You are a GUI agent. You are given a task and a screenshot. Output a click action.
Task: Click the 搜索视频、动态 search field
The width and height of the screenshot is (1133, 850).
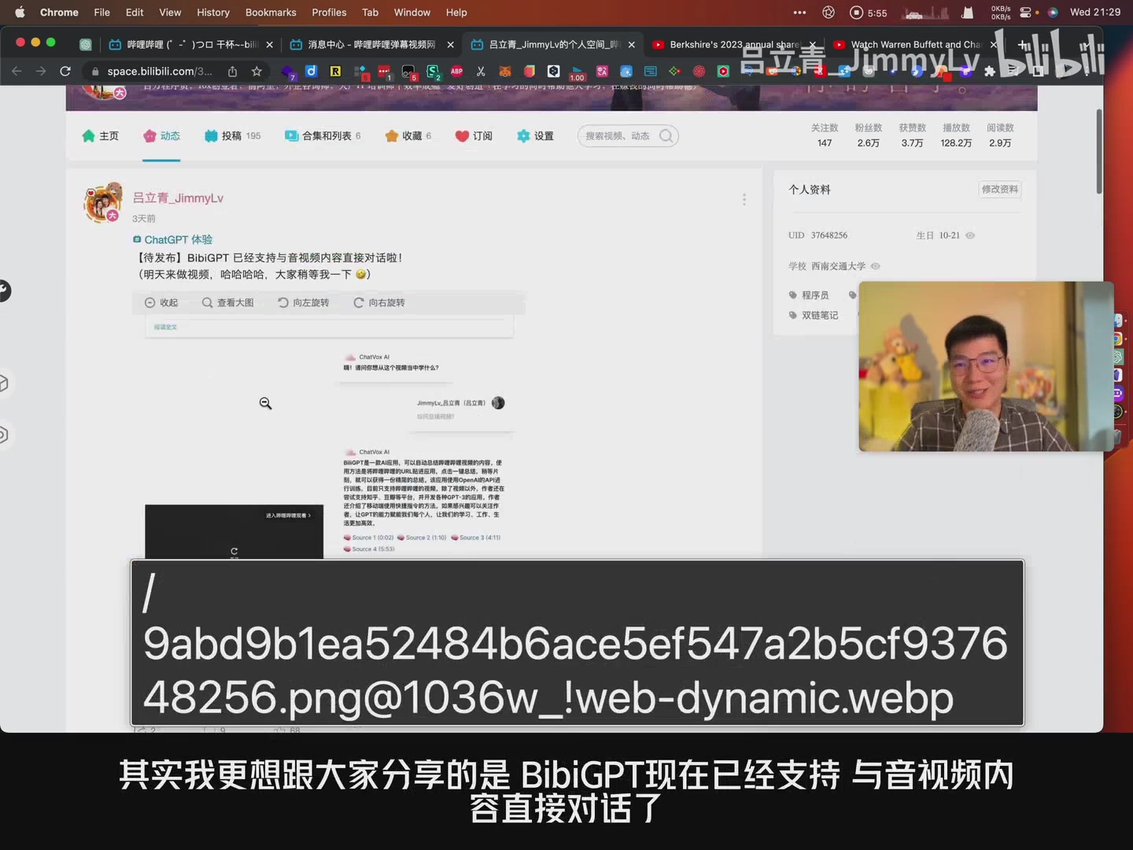[618, 136]
